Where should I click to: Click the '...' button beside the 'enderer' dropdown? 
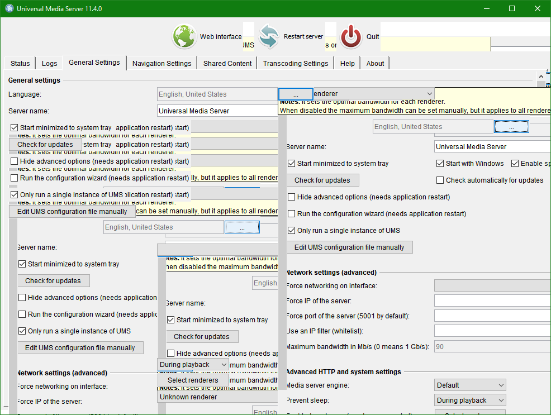click(296, 94)
